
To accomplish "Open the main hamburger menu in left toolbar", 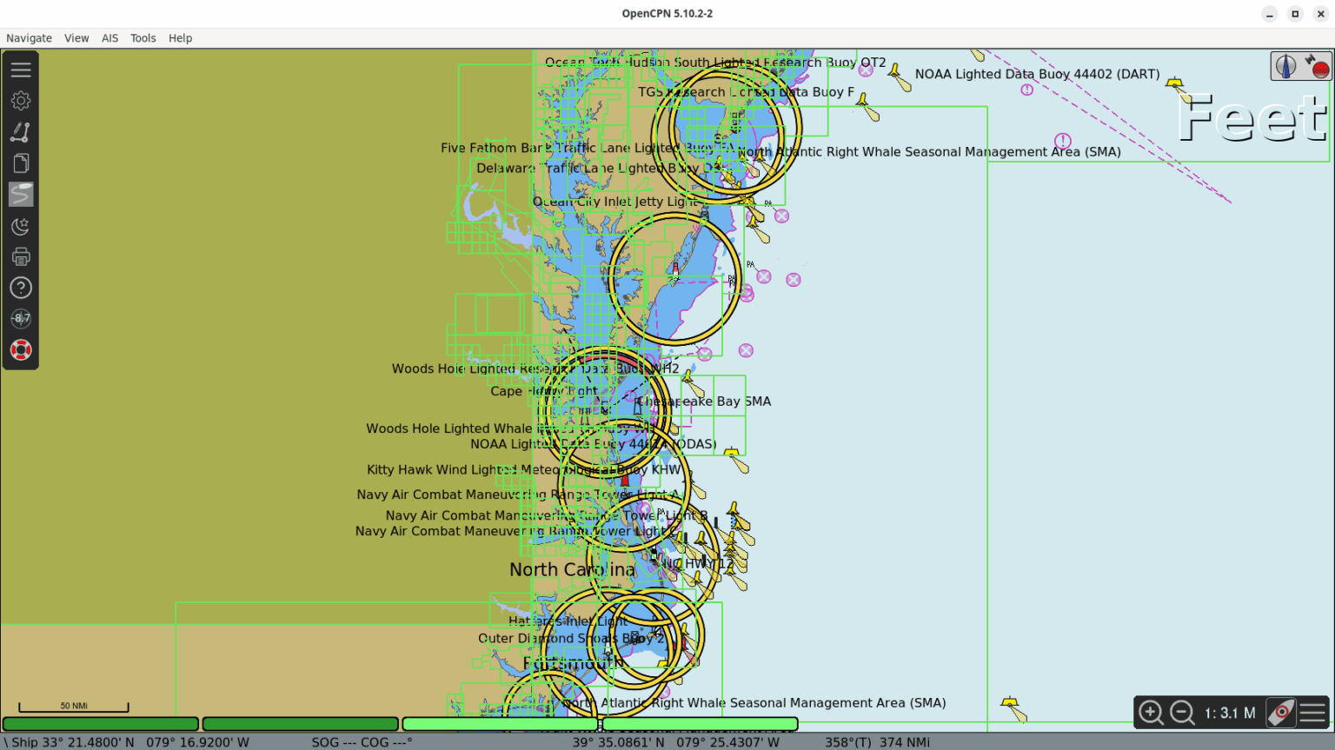I will pyautogui.click(x=21, y=70).
